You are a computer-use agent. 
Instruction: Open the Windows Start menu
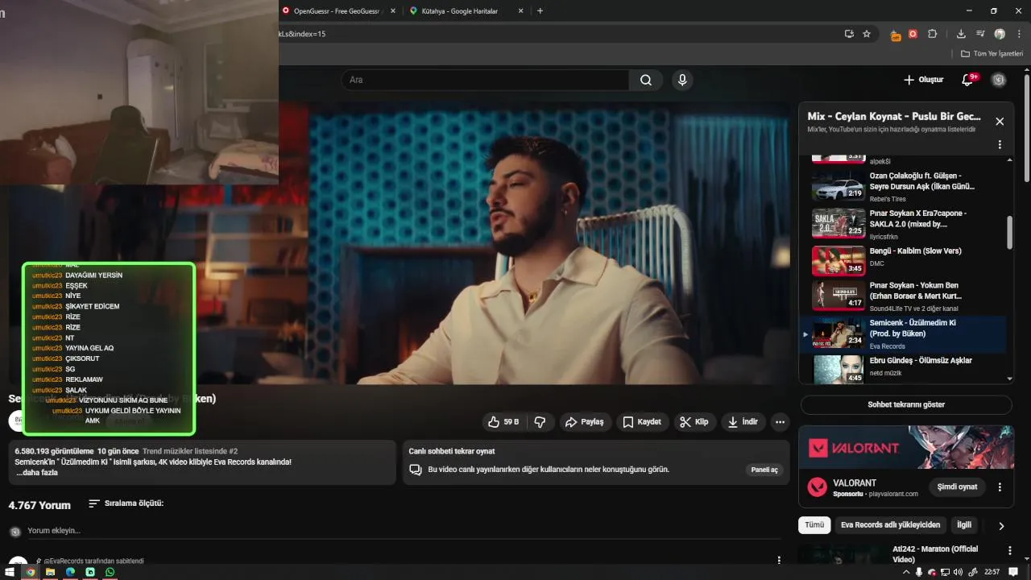(x=9, y=572)
